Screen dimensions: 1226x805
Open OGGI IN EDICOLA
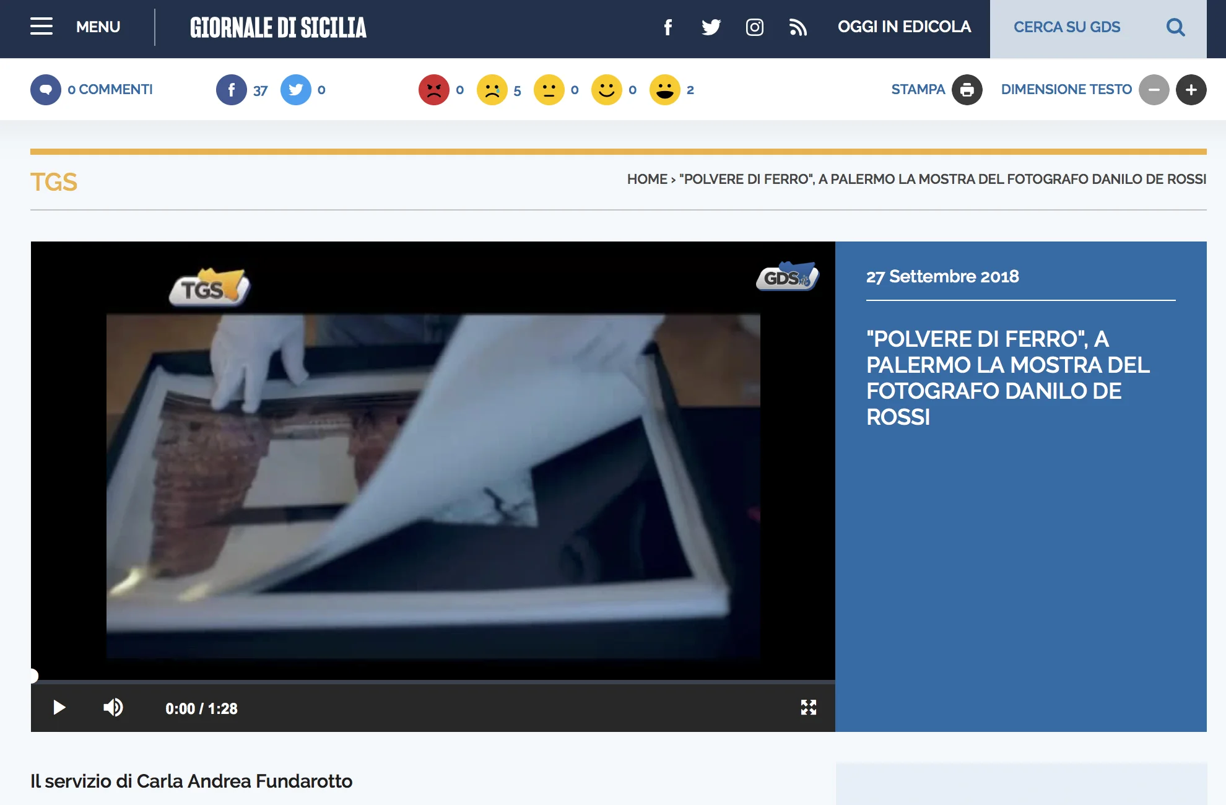click(x=904, y=27)
